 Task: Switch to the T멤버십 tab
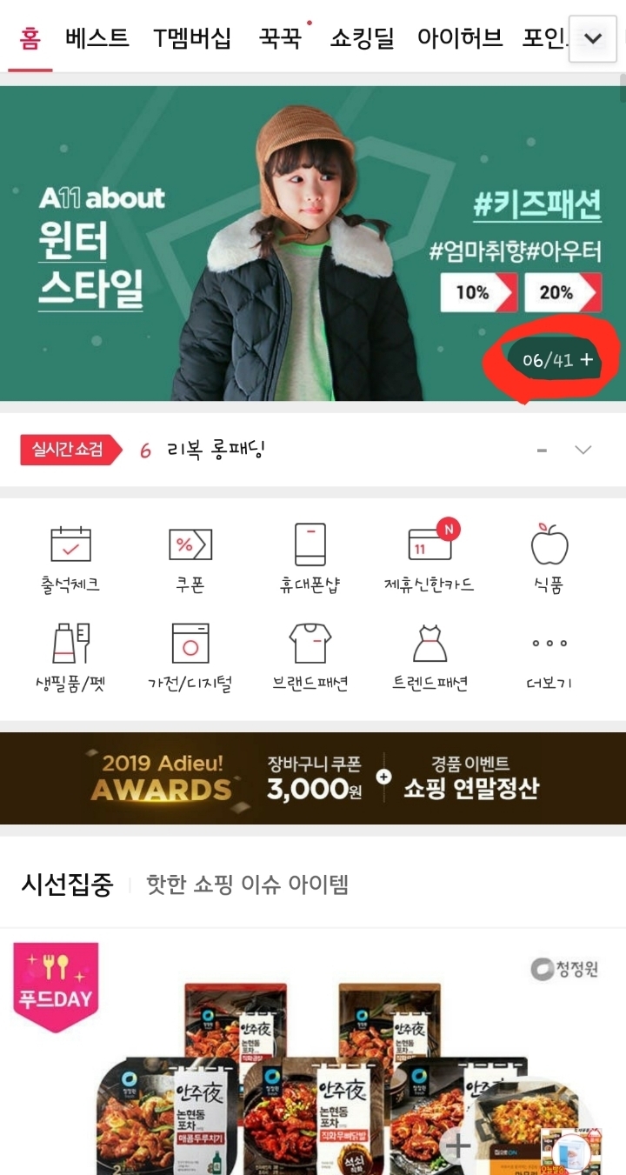click(192, 38)
